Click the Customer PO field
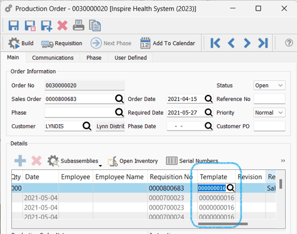The height and width of the screenshot is (234, 297). coord(269,126)
